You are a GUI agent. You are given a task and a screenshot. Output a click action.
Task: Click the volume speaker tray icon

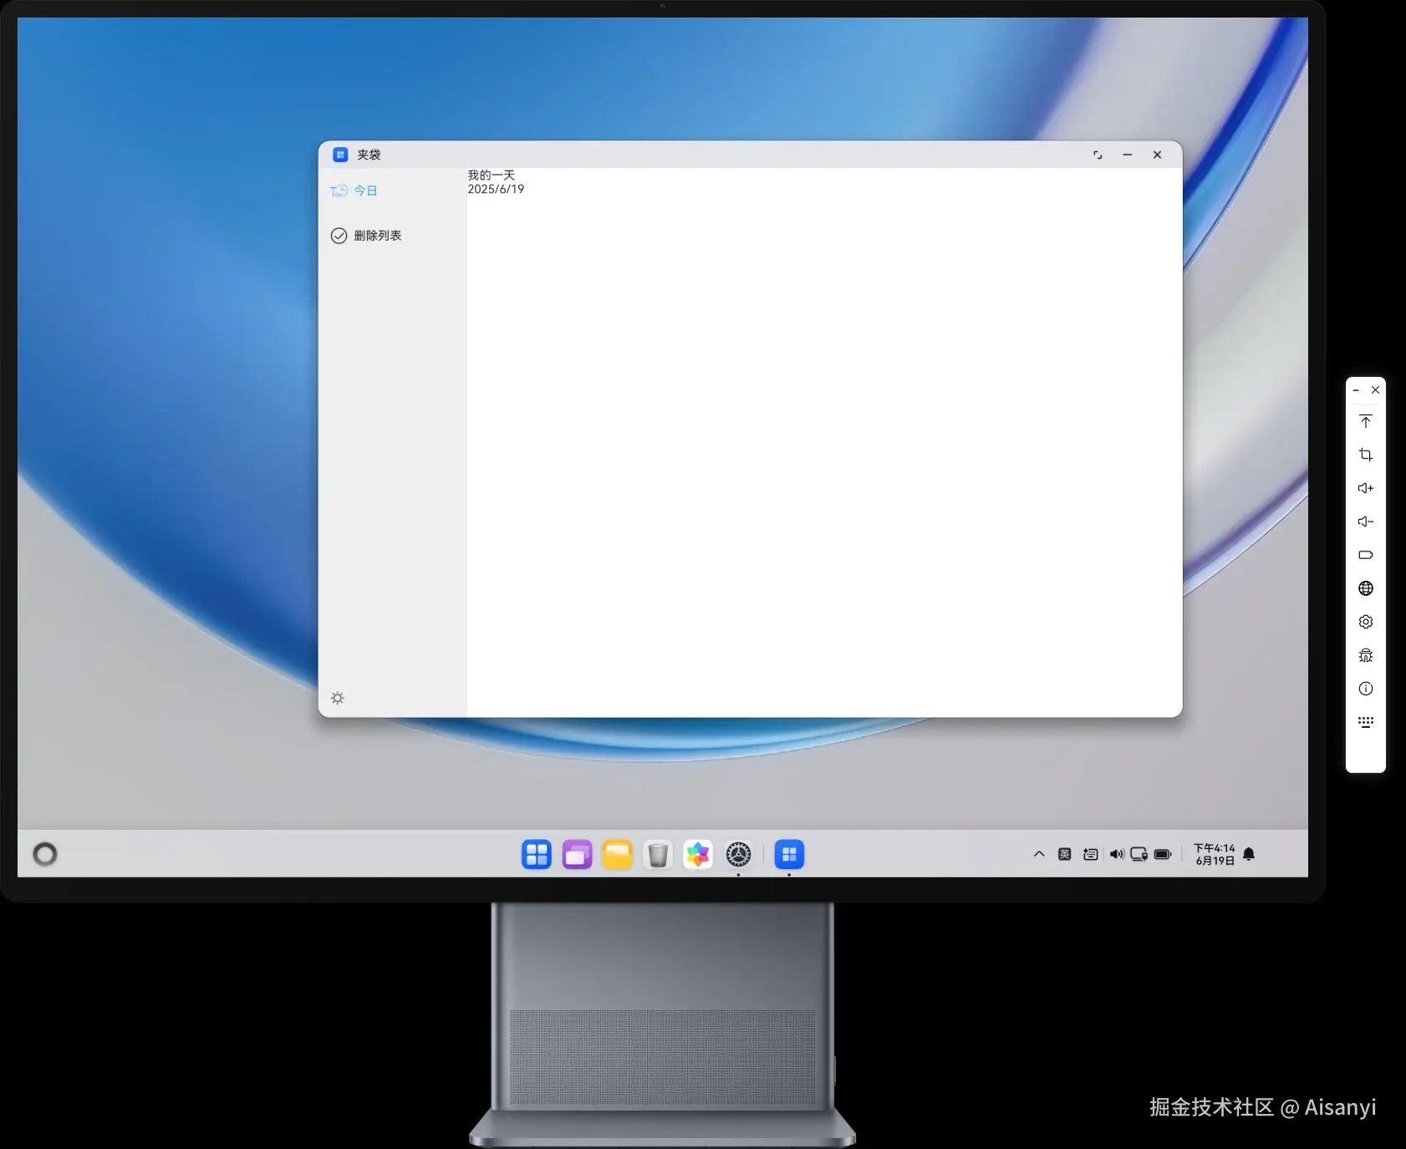(1117, 854)
